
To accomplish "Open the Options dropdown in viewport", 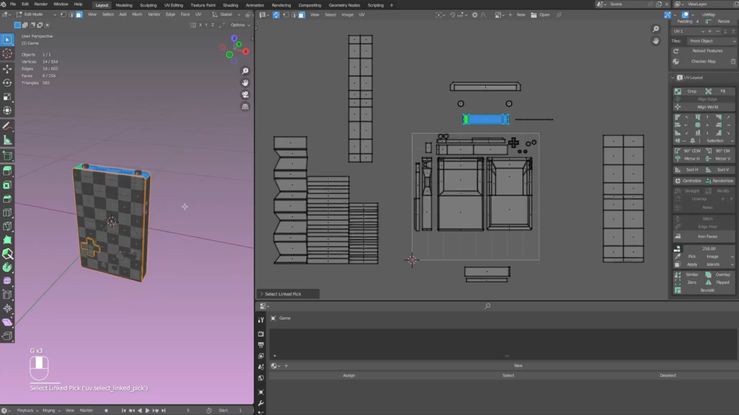I will tap(240, 25).
